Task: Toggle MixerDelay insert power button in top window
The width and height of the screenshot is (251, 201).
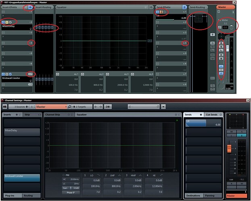Action: [3, 22]
